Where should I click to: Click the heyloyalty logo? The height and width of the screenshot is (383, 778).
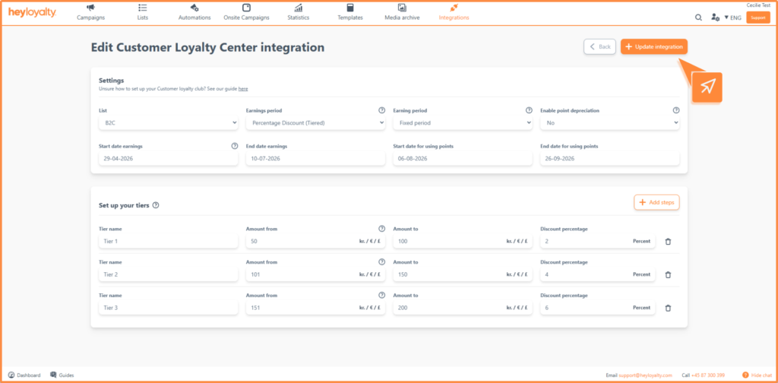[x=32, y=12]
